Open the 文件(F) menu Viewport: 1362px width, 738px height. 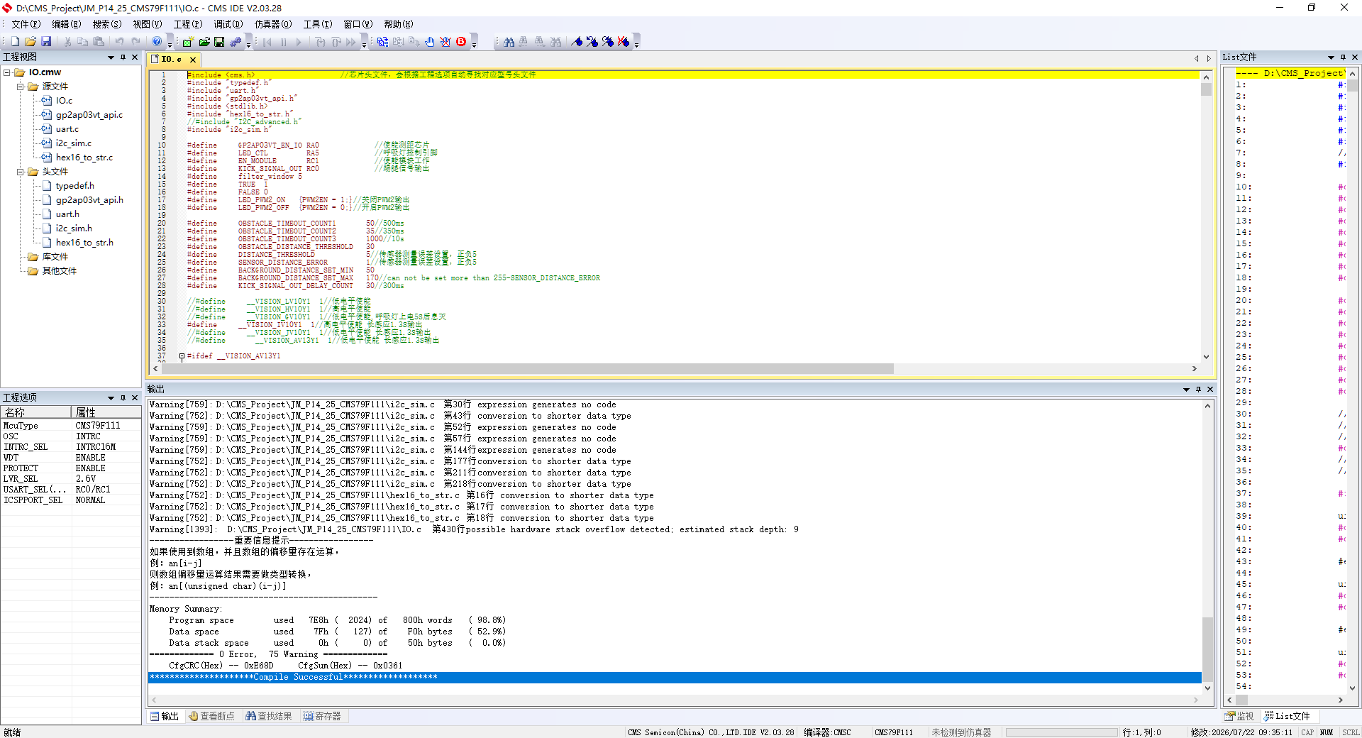pos(26,24)
